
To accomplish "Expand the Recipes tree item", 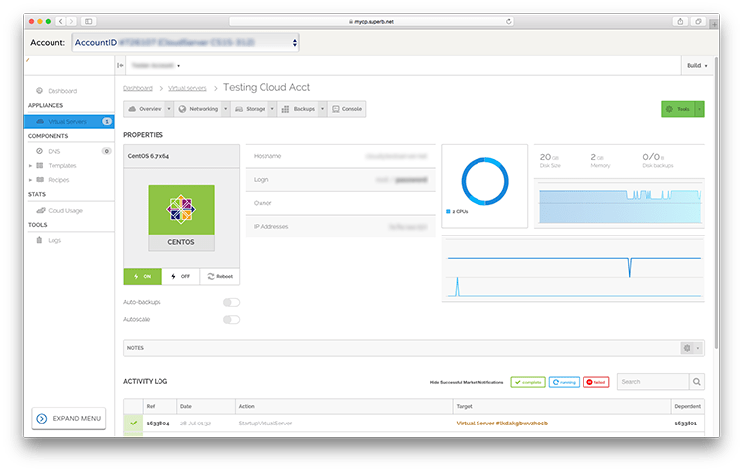I will point(31,180).
